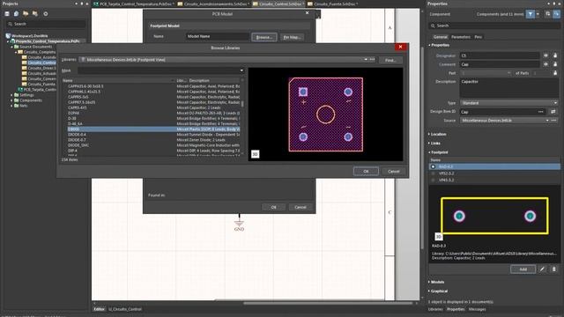
Task: Click the Properties panel Search field
Action: pos(494,26)
